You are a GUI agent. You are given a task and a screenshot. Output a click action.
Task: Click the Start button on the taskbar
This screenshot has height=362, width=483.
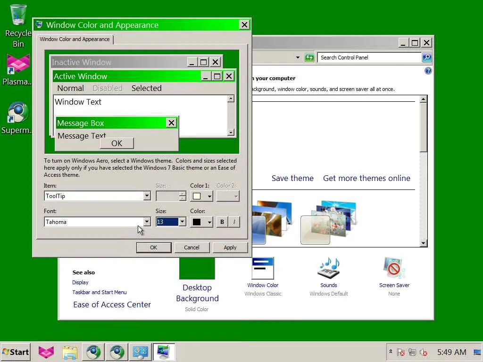click(x=16, y=352)
